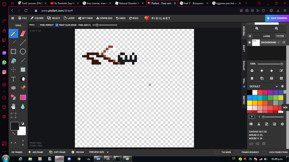The height and width of the screenshot is (162, 289).
Task: Click Copy Frame button
Action: click(57, 152)
